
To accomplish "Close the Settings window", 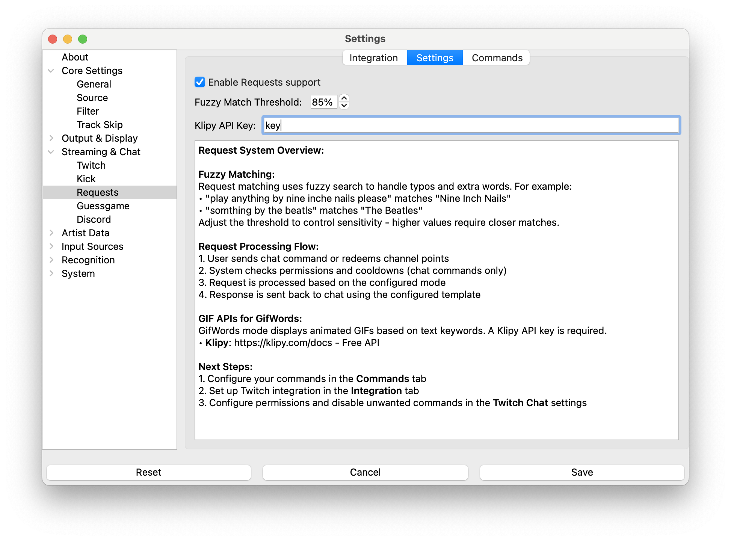I will tap(53, 39).
